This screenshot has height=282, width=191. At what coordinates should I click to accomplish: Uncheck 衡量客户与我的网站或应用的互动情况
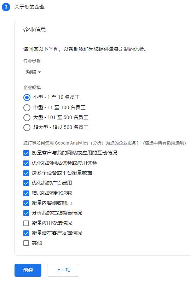click(26, 153)
